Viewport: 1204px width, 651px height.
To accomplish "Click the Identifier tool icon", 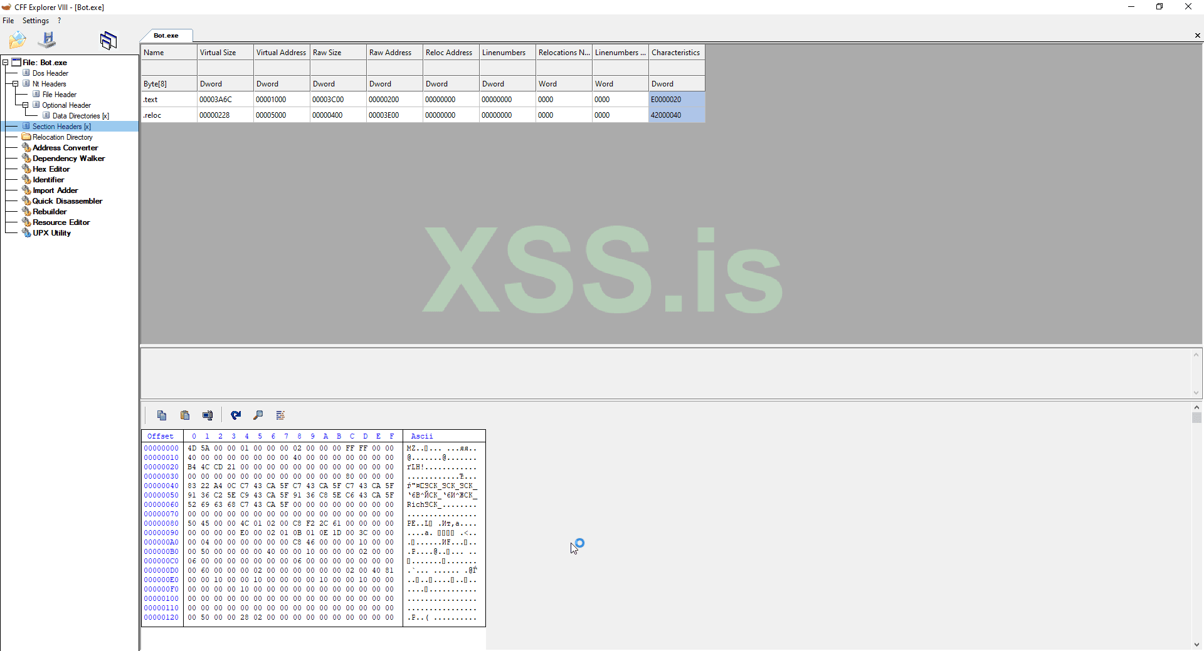I will [x=26, y=179].
